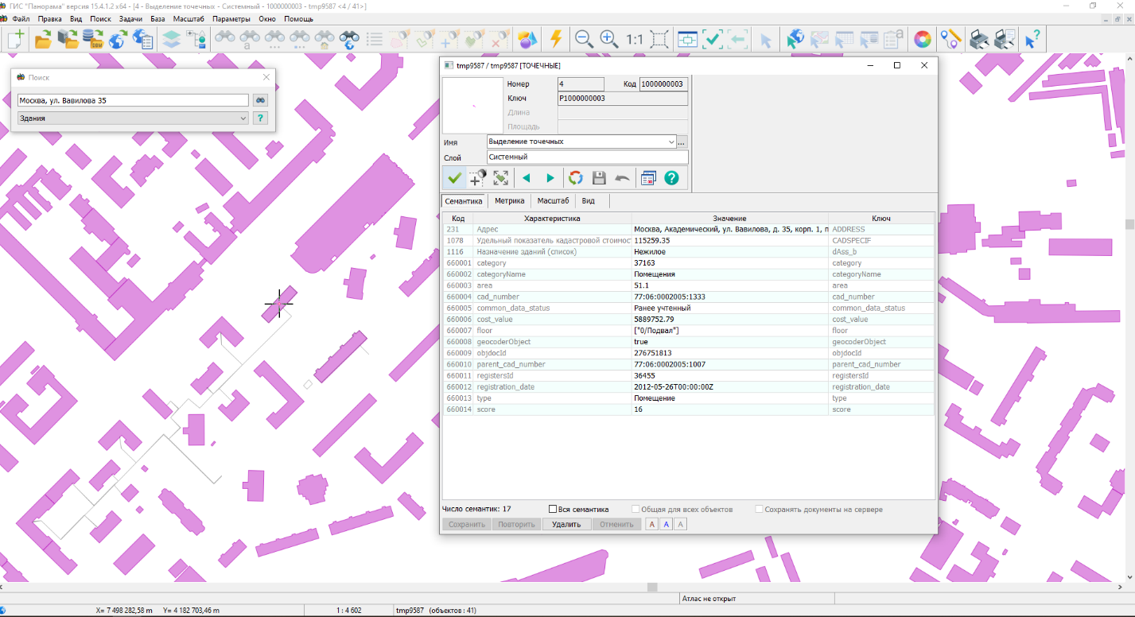Click the horizontal map scrollbar thumb
The image size is (1135, 617).
click(652, 588)
